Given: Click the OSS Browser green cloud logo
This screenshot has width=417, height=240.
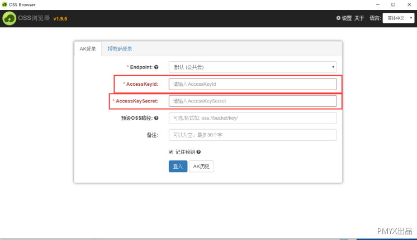Looking at the screenshot, I should click(10, 18).
